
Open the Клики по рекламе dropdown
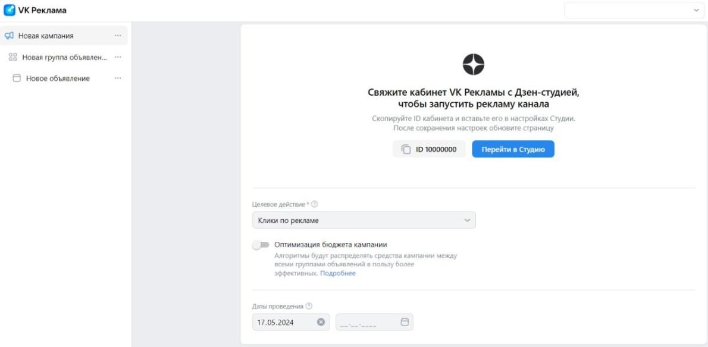point(364,220)
